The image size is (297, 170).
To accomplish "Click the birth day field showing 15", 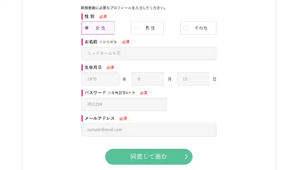I will 193,79.
